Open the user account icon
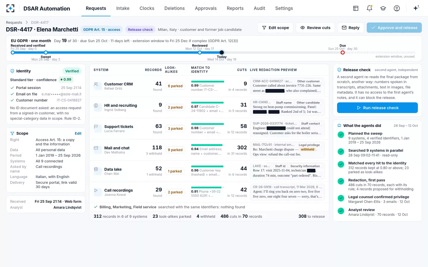 pos(397,8)
